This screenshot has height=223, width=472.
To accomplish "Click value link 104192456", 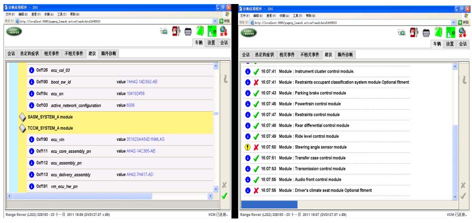I will 135,94.
